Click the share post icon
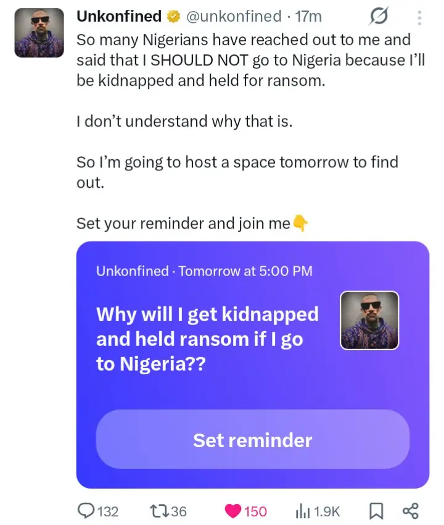The image size is (444, 525). (x=411, y=511)
